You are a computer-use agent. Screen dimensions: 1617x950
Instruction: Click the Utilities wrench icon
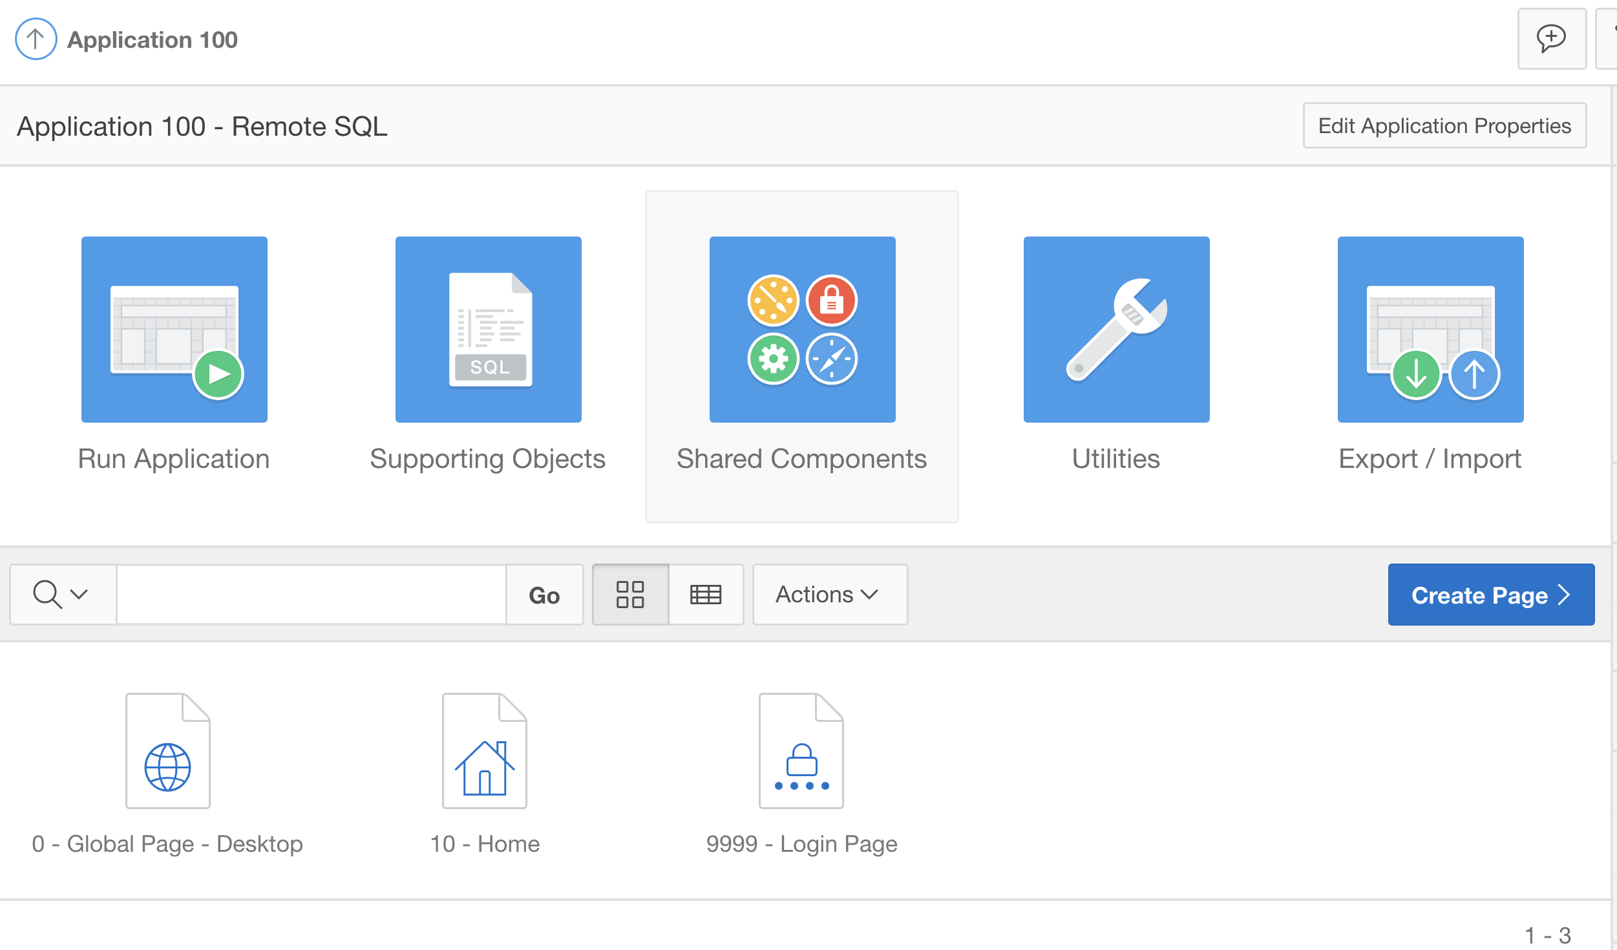(1116, 329)
